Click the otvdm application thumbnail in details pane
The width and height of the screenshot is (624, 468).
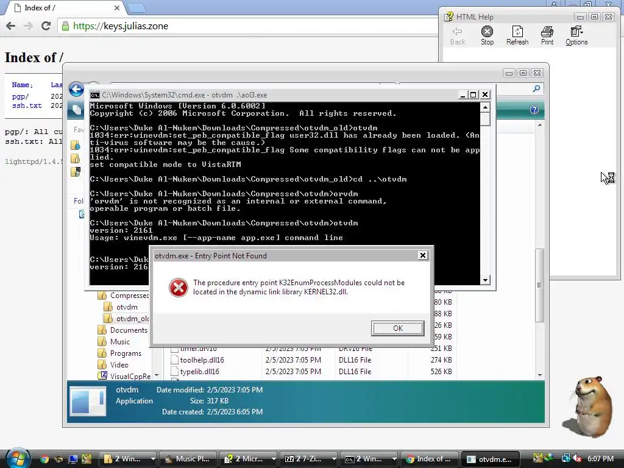click(88, 401)
